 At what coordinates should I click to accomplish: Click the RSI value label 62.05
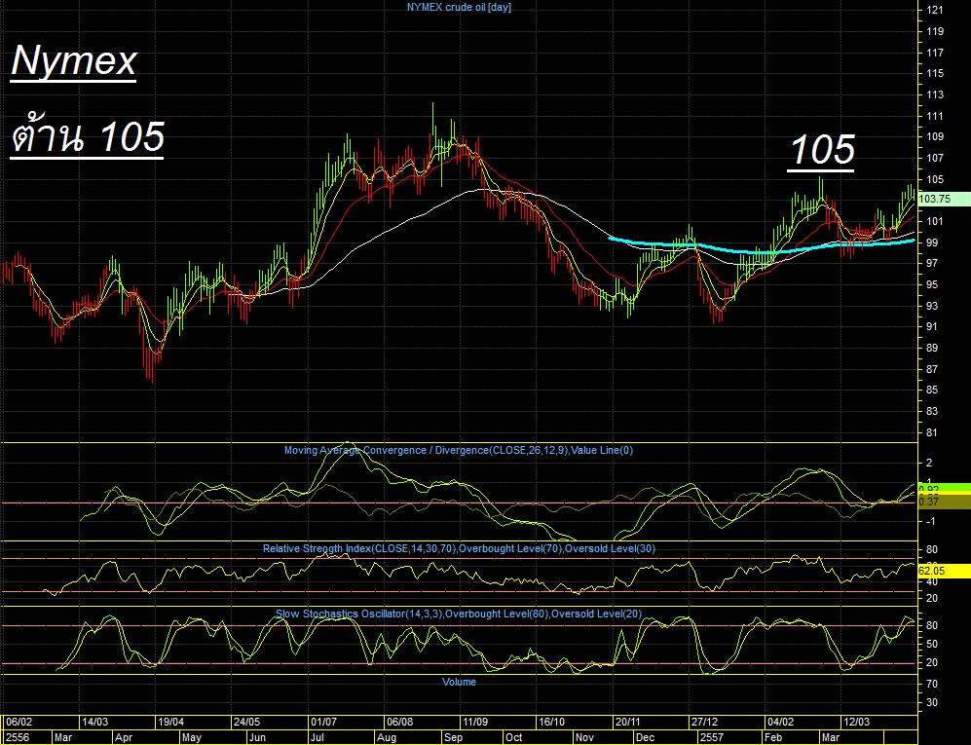pos(944,571)
